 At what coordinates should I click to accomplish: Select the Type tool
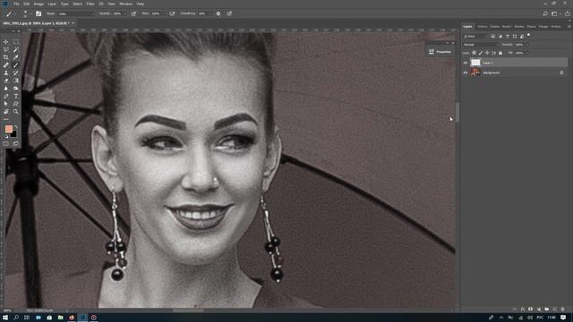point(16,96)
